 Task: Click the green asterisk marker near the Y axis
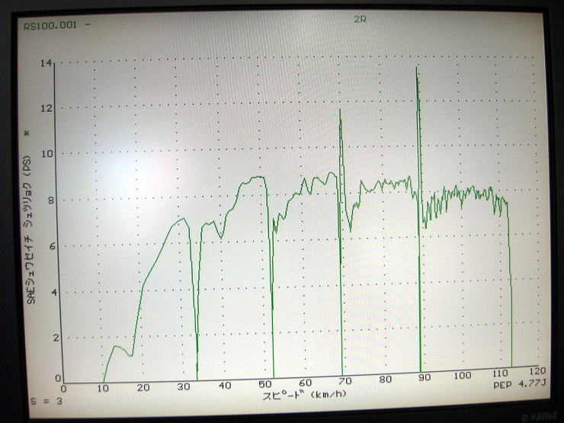(x=26, y=133)
